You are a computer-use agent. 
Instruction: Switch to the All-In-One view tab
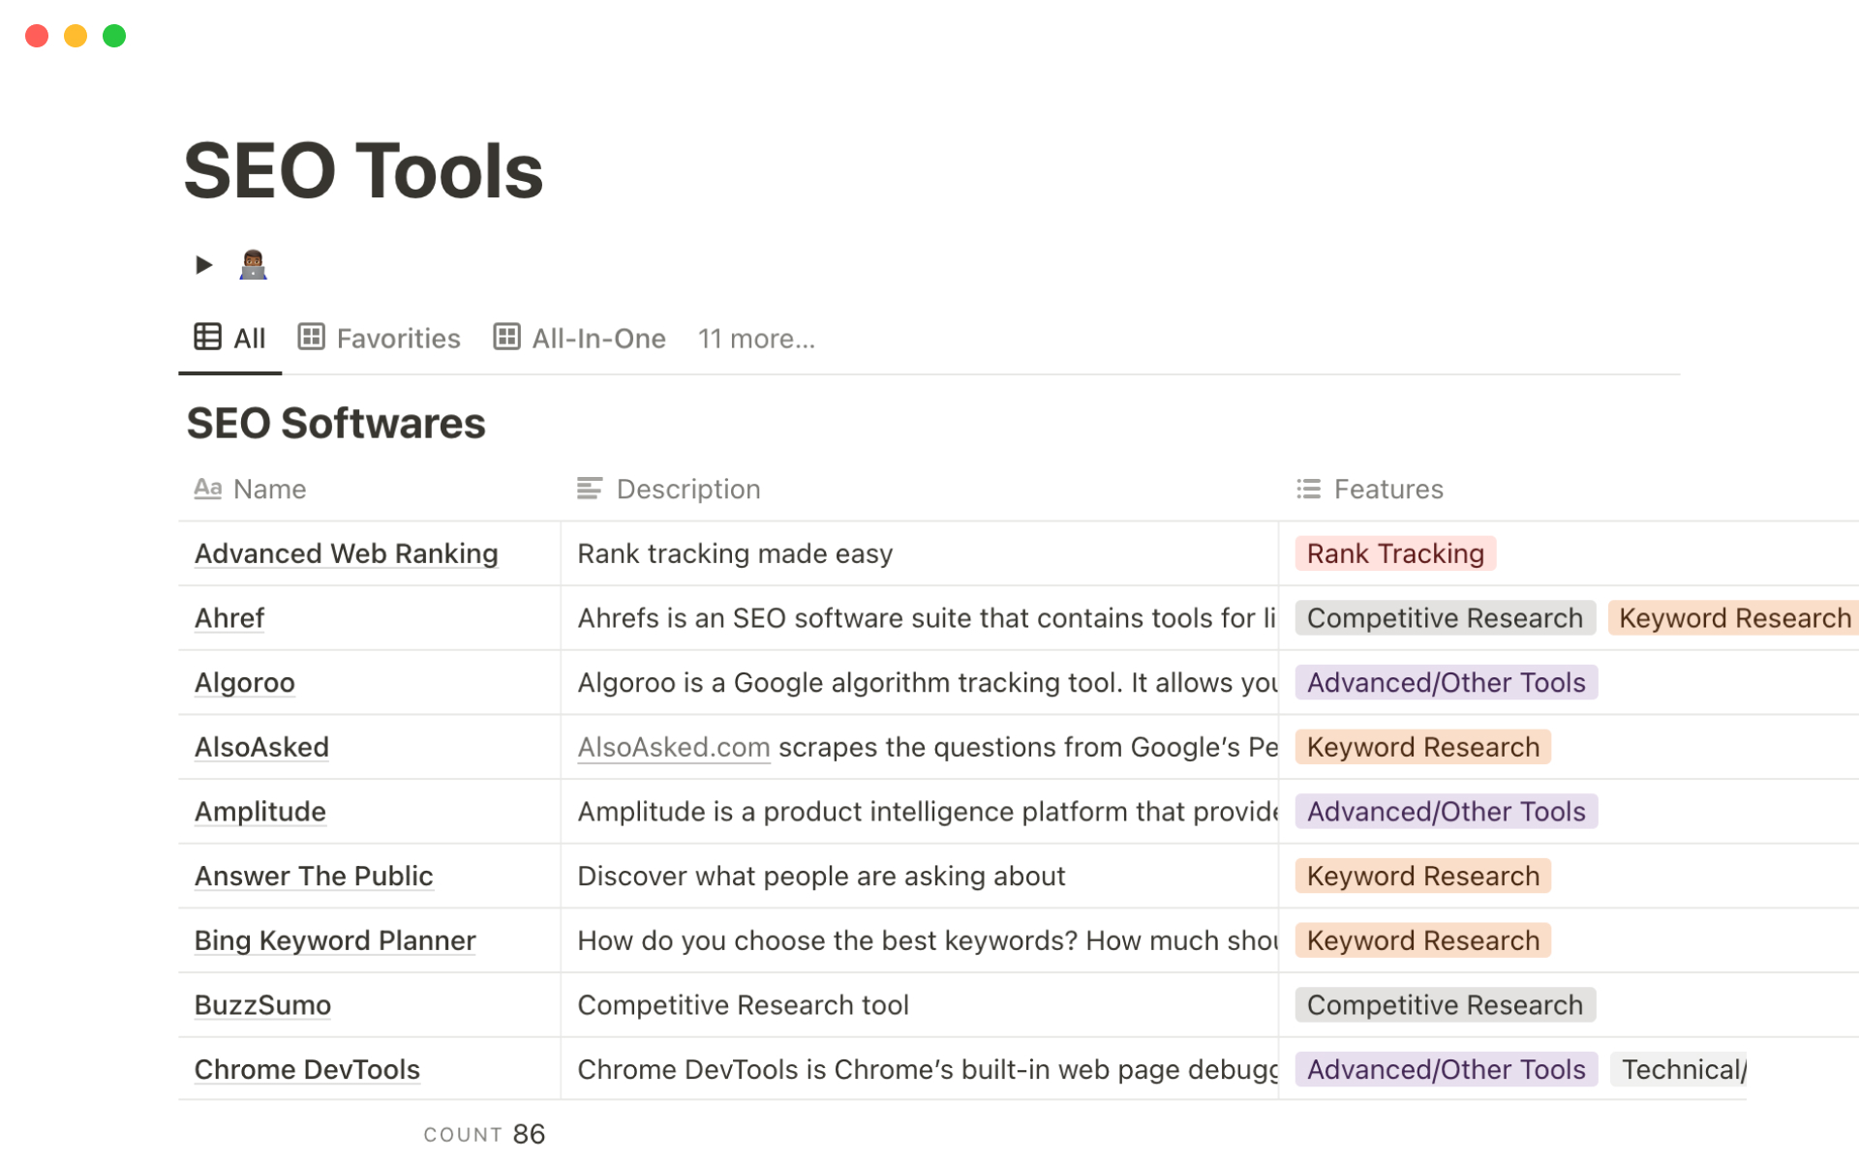pos(598,338)
